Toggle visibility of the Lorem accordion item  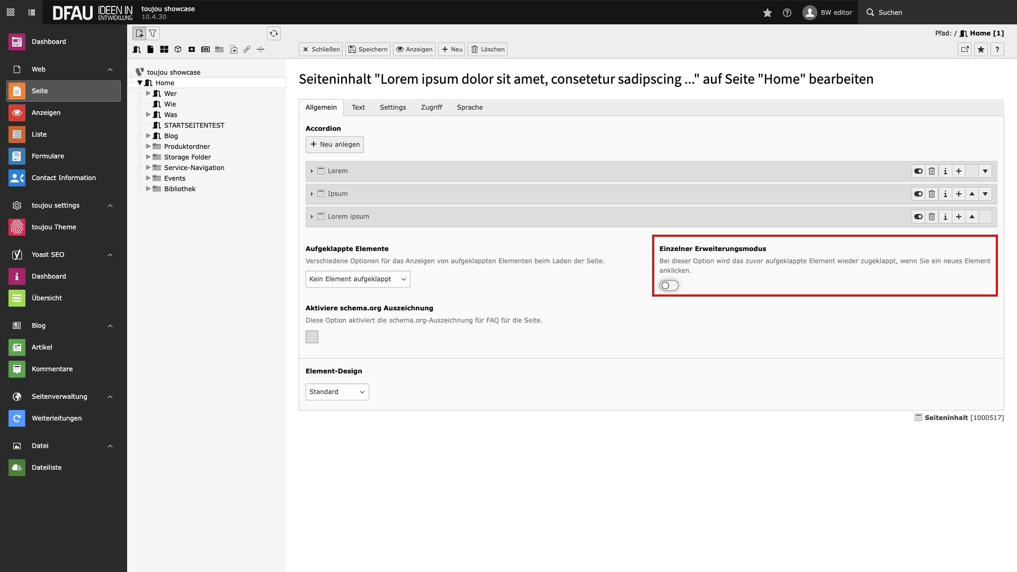(x=918, y=171)
